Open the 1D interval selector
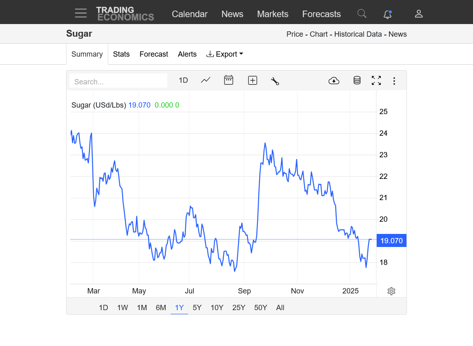This screenshot has height=346, width=473. (x=183, y=80)
